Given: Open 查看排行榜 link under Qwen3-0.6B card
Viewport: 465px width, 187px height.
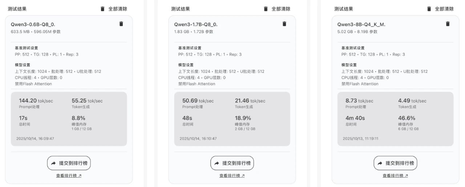Looking at the screenshot, I should coord(69,176).
